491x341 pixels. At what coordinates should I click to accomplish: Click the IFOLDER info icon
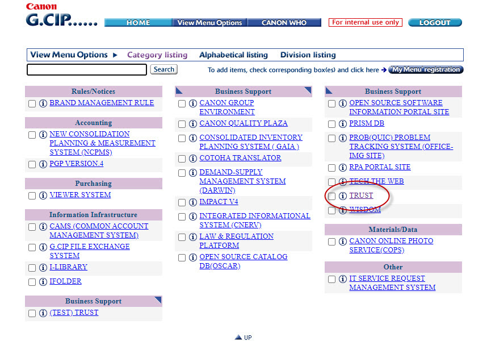click(x=43, y=282)
